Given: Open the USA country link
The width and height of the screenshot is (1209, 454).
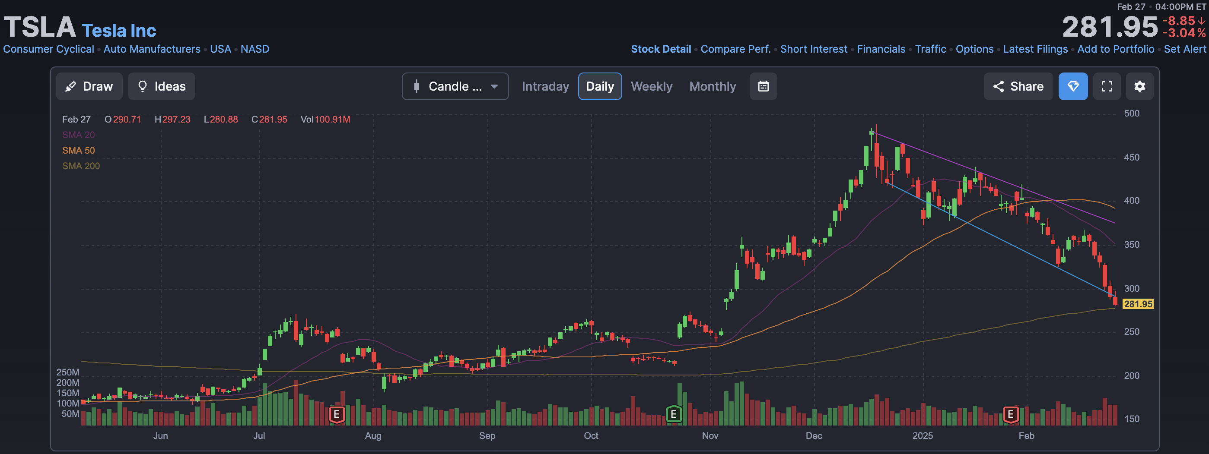Looking at the screenshot, I should pos(220,49).
